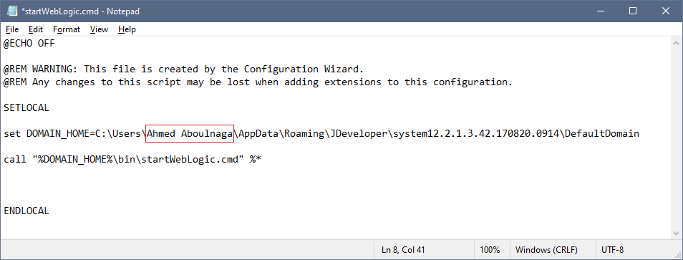683x260 pixels.
Task: Click the vertical scrollbar up arrow
Action: [676, 43]
